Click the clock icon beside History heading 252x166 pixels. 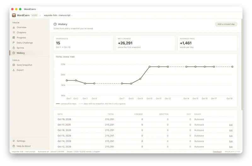(55, 24)
